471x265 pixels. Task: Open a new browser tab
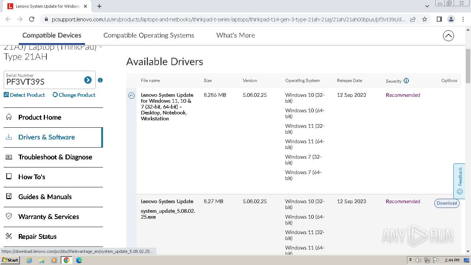(99, 6)
